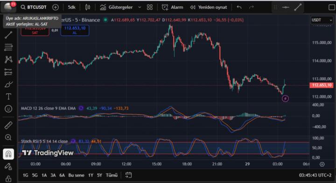This screenshot has width=336, height=183.
Task: Open the XABCD pattern tools
Action: (x=8, y=59)
